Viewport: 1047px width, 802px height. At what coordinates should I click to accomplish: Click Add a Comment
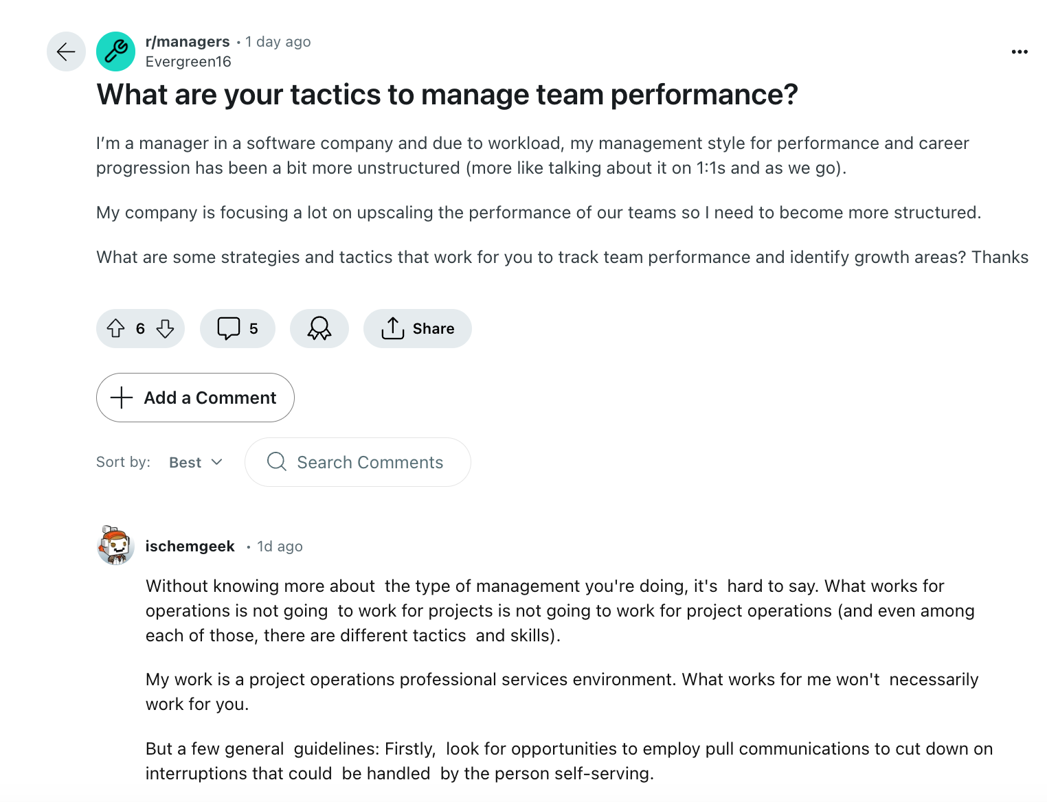195,398
